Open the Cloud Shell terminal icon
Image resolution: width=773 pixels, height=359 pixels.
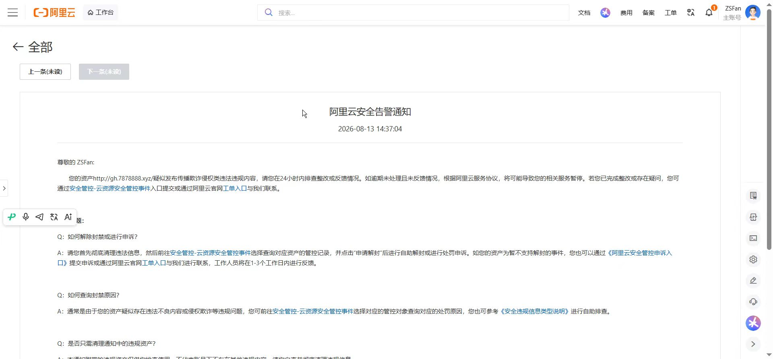pos(753,238)
